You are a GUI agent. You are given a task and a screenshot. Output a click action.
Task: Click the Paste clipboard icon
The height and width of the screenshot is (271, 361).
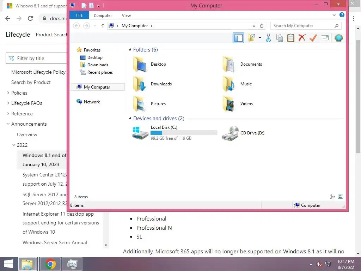point(291,38)
